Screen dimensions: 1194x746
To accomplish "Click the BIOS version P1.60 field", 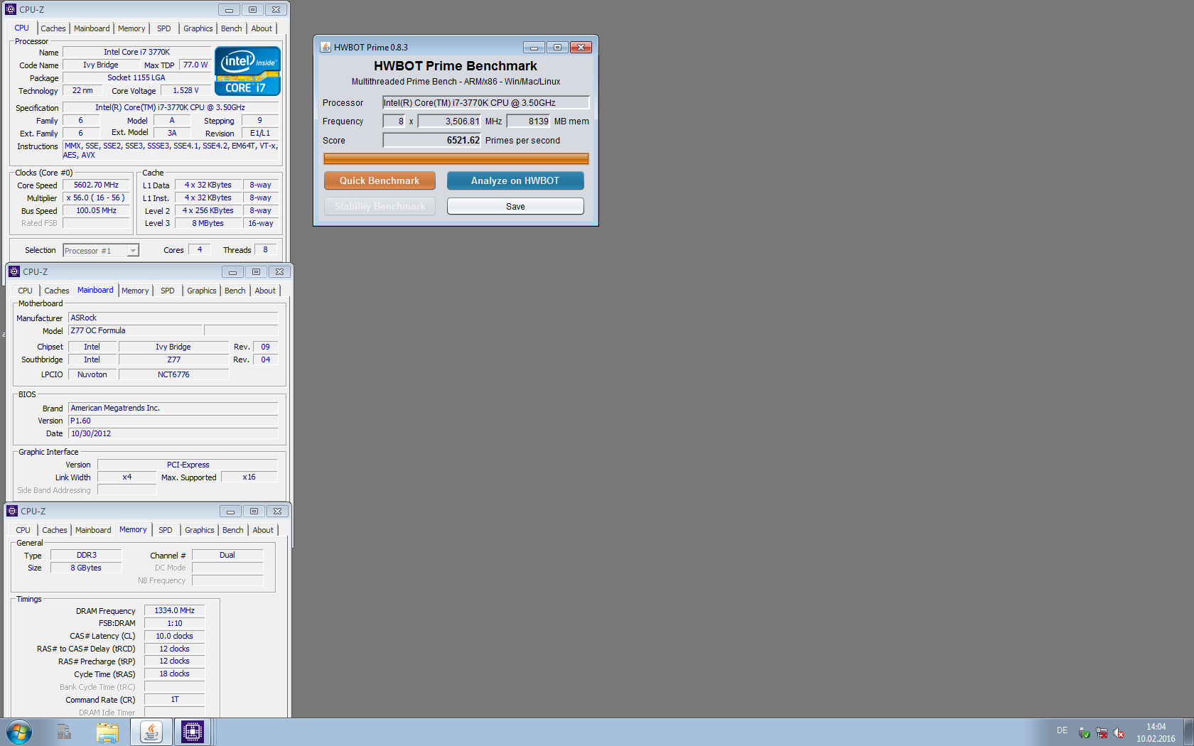I will [173, 421].
